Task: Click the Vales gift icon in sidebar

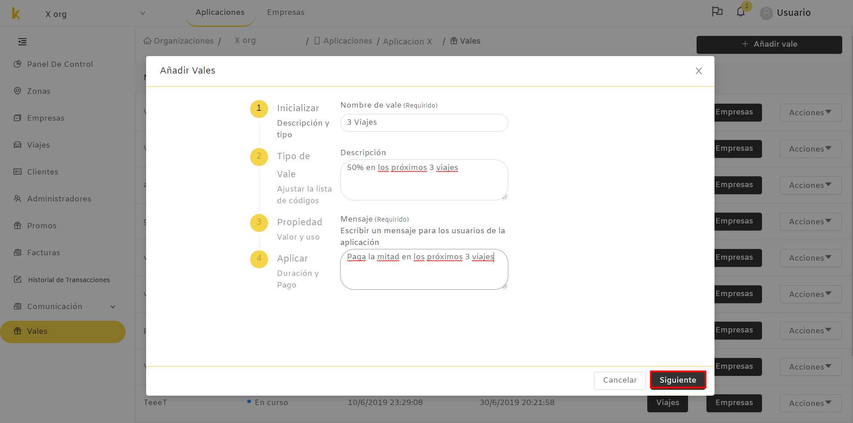Action: click(x=17, y=331)
